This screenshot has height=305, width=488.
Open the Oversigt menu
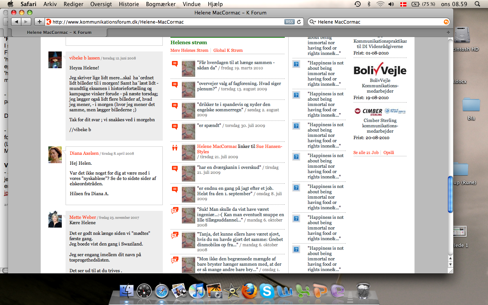[101, 4]
